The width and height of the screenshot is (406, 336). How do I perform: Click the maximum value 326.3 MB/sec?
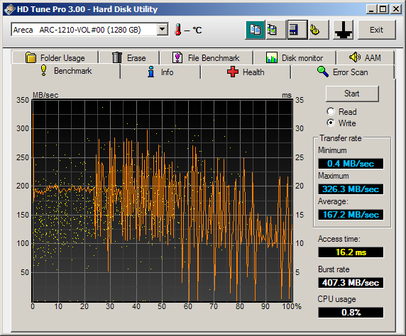click(351, 189)
